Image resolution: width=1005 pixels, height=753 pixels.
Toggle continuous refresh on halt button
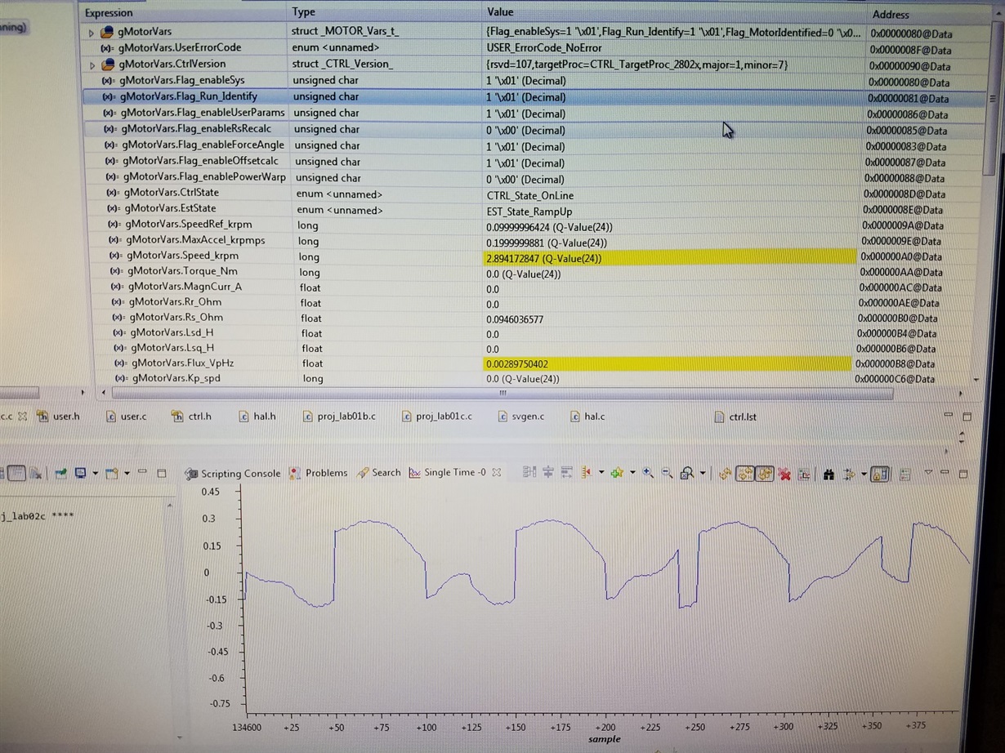pyautogui.click(x=745, y=473)
